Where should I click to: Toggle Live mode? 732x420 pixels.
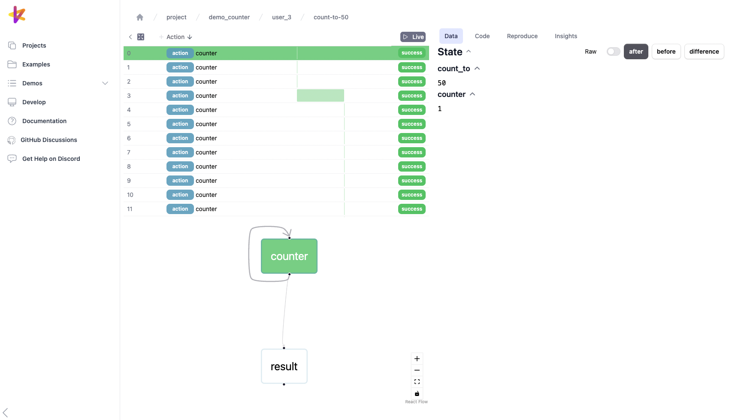point(413,37)
